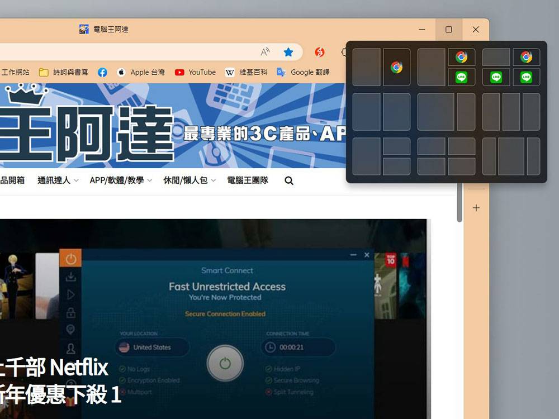Expand the 休閒/懶人包 navigation menu

click(190, 180)
